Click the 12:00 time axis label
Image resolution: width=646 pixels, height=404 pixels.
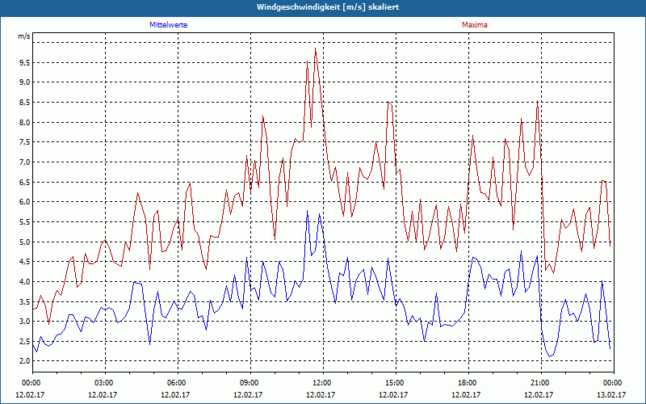(323, 383)
